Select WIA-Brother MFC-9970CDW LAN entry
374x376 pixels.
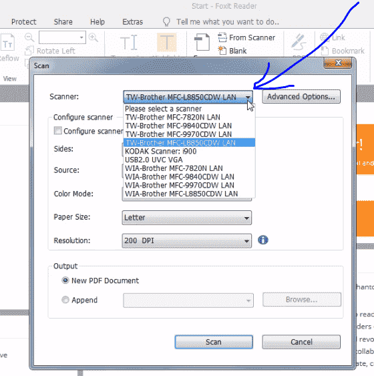[189, 185]
